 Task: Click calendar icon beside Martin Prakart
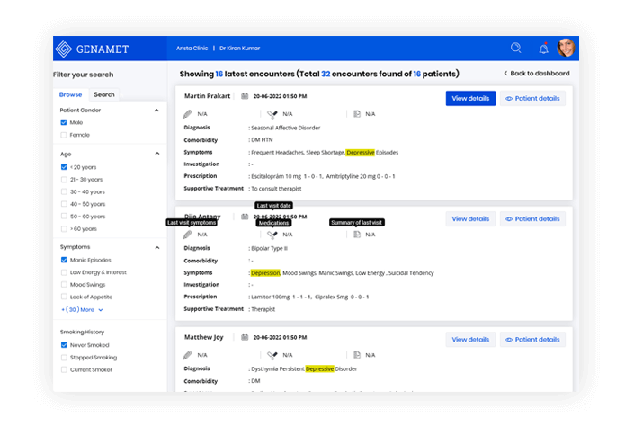(x=246, y=96)
